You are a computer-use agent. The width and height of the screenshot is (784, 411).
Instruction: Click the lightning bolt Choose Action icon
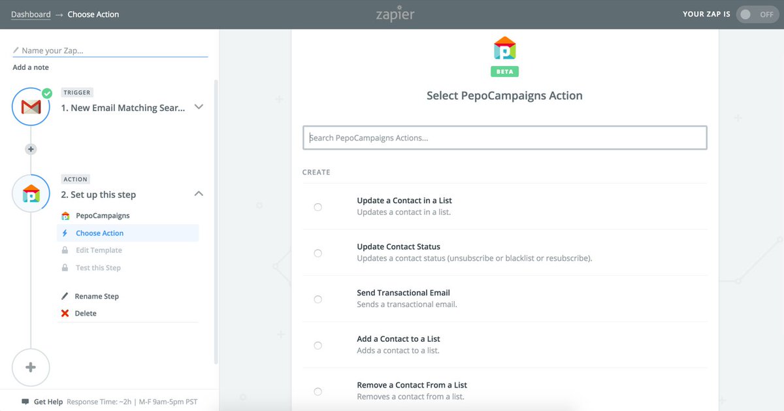point(65,233)
